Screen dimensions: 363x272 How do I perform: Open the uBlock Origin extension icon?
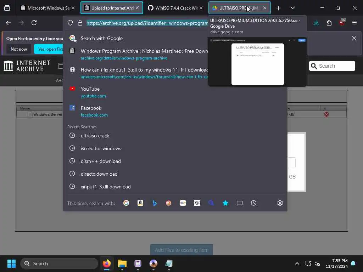click(342, 22)
